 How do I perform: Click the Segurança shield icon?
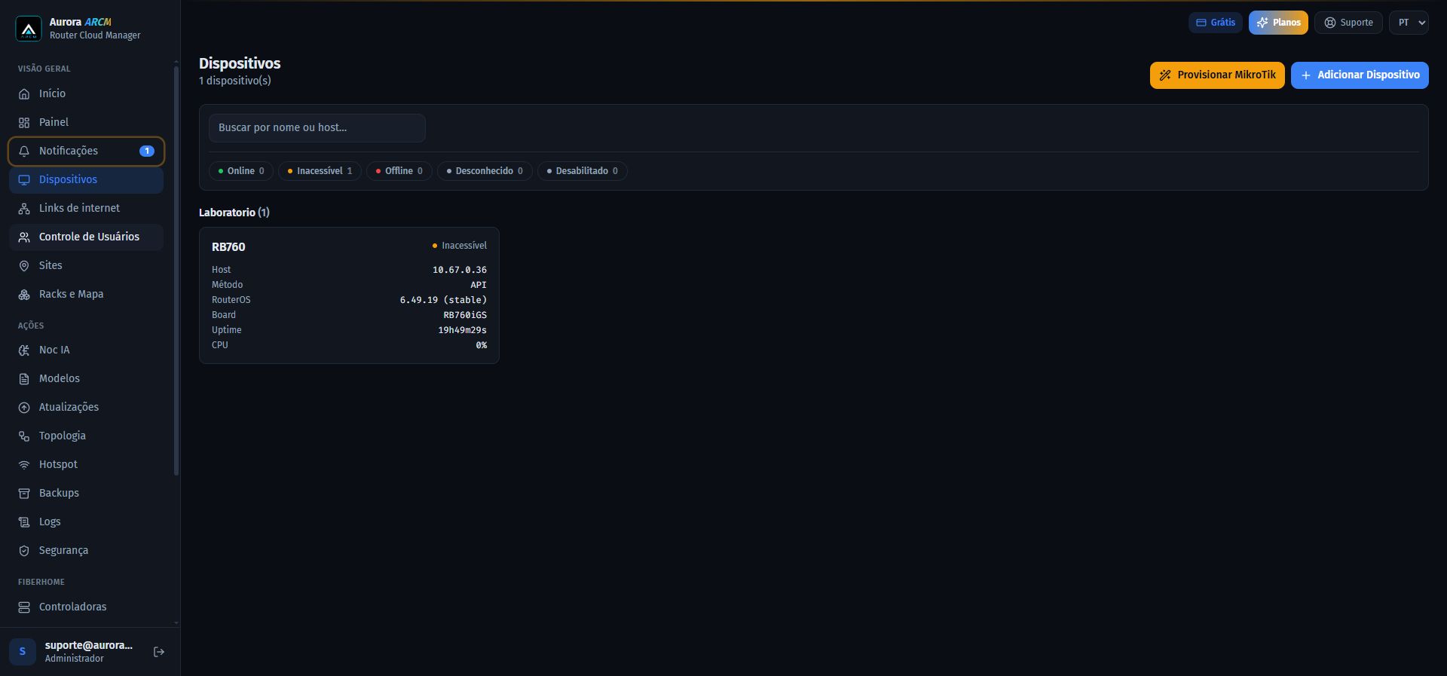[x=24, y=551]
